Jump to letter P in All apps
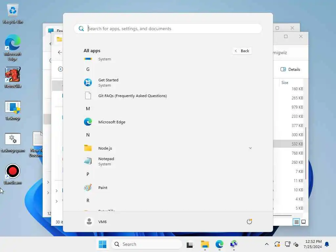The image size is (336, 252). (88, 174)
